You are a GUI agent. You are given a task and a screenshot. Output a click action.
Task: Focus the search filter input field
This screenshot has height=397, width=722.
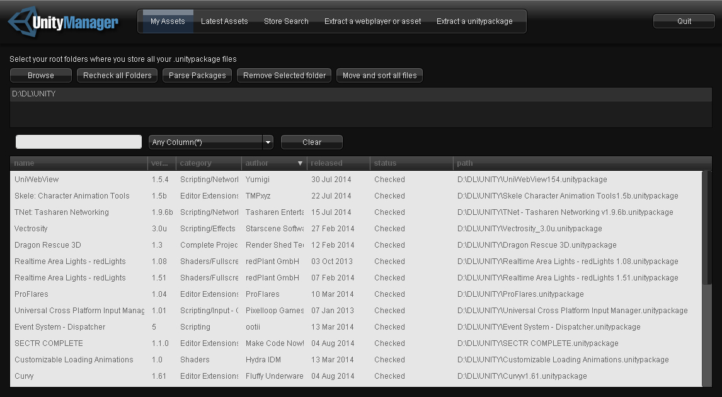[79, 142]
